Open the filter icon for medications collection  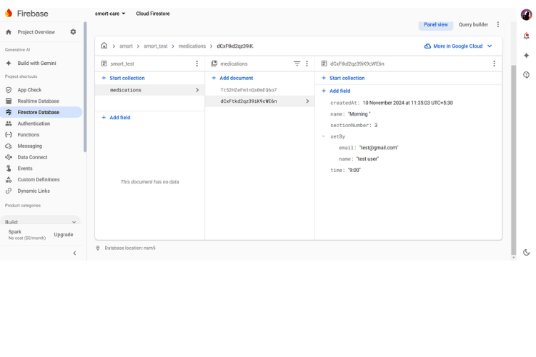pyautogui.click(x=297, y=64)
